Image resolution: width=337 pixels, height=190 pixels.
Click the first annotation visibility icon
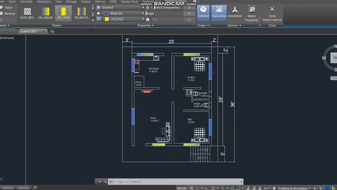[248, 188]
